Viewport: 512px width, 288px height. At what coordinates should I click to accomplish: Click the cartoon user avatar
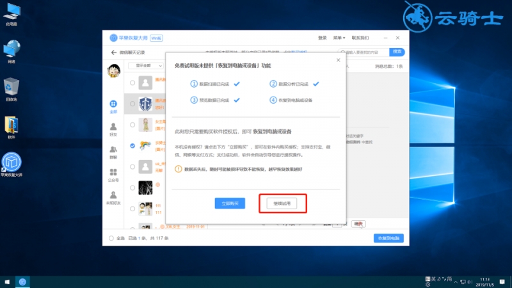point(114,70)
